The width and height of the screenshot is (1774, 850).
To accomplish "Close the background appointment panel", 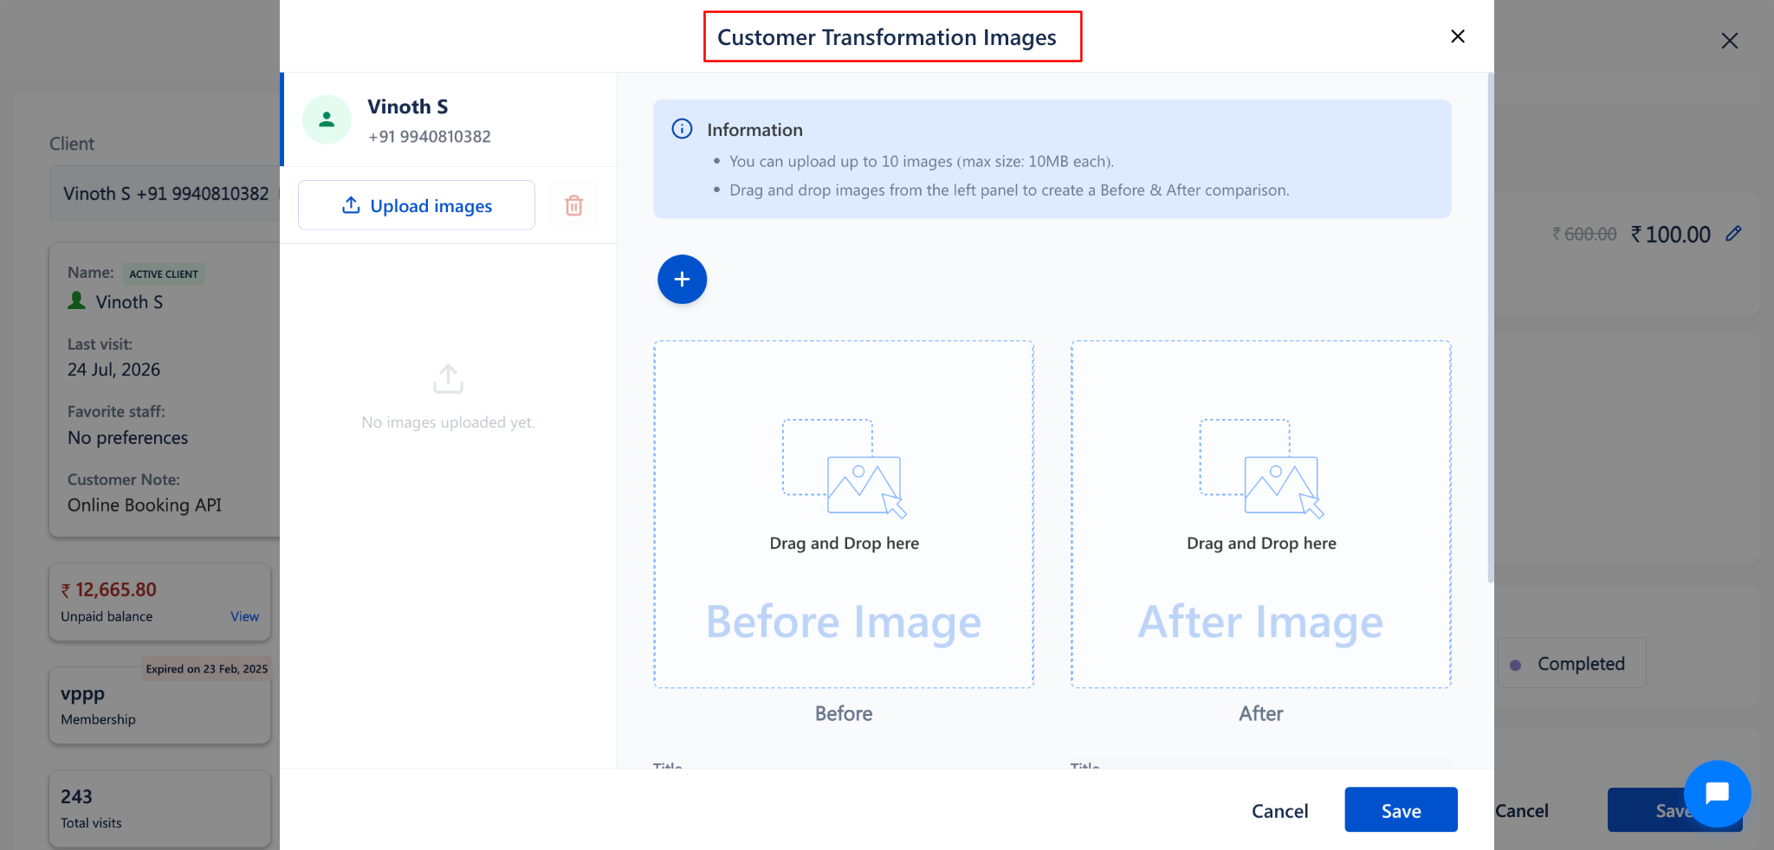I will point(1730,41).
